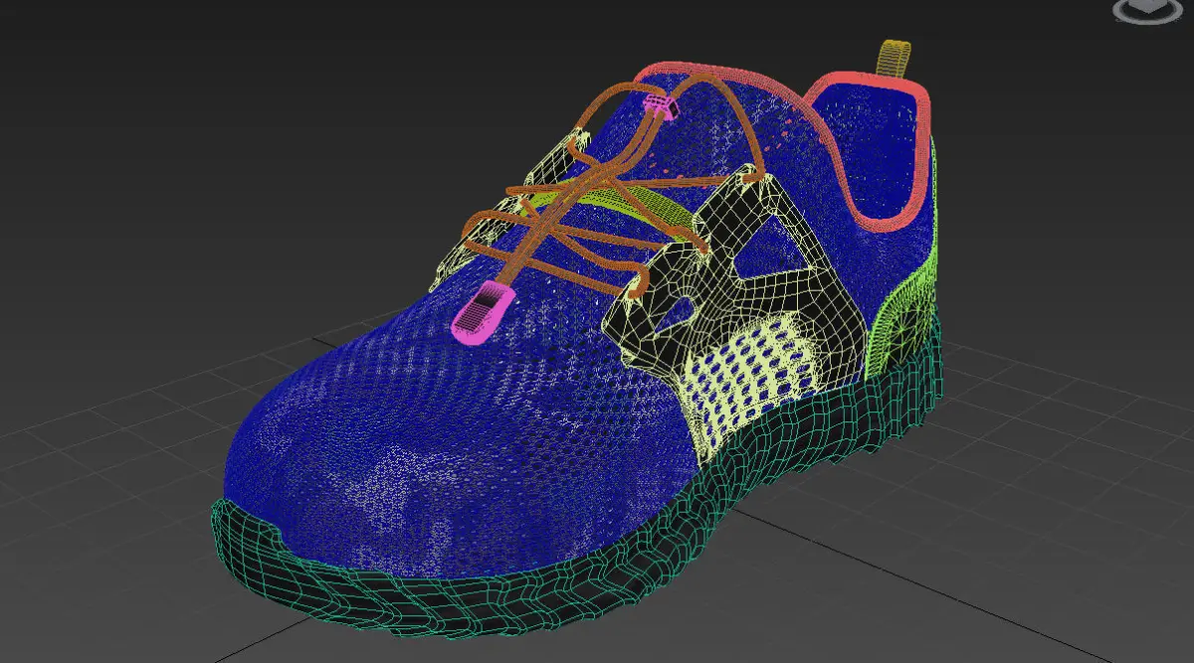Select the yellow heel pull tab
Viewport: 1194px width, 663px height.
895,59
